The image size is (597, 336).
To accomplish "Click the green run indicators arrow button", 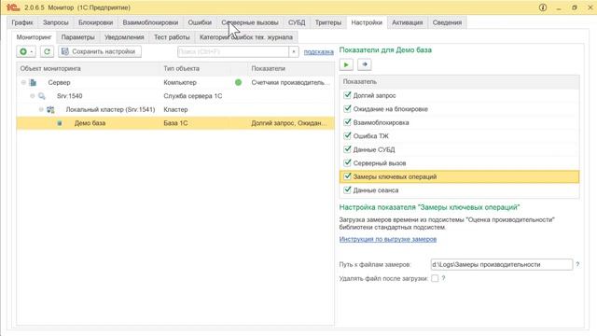I will 346,64.
